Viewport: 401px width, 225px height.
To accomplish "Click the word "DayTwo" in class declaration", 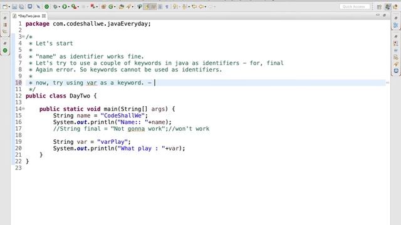I will [x=80, y=96].
